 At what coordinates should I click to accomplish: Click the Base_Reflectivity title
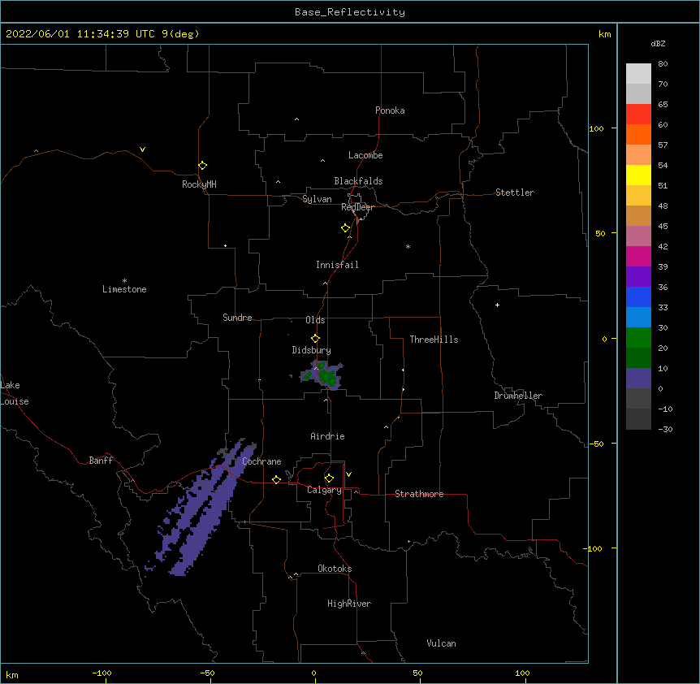[x=350, y=12]
